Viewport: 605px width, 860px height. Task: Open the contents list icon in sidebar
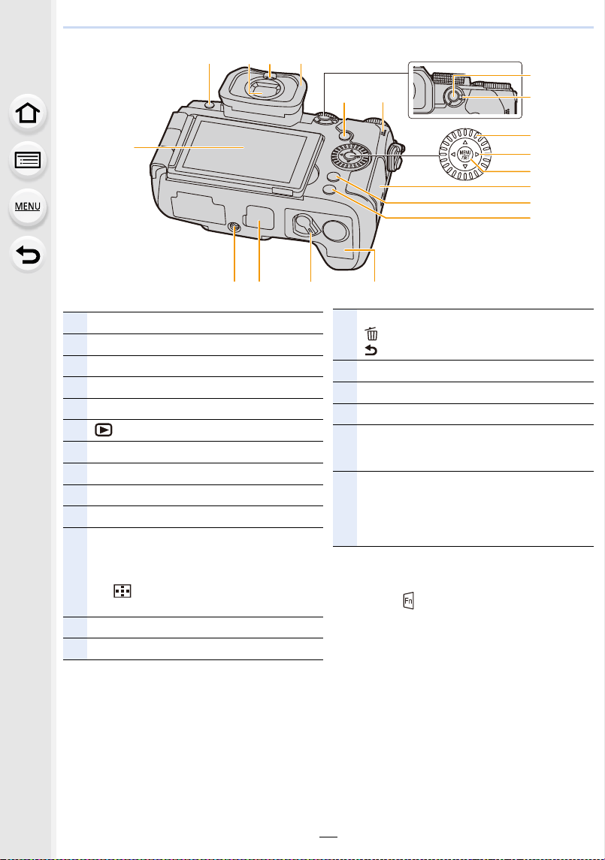pos(28,161)
